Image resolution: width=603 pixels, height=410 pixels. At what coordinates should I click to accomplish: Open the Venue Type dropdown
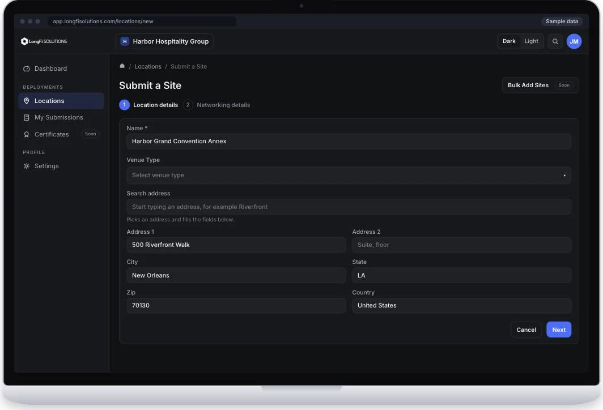click(349, 175)
